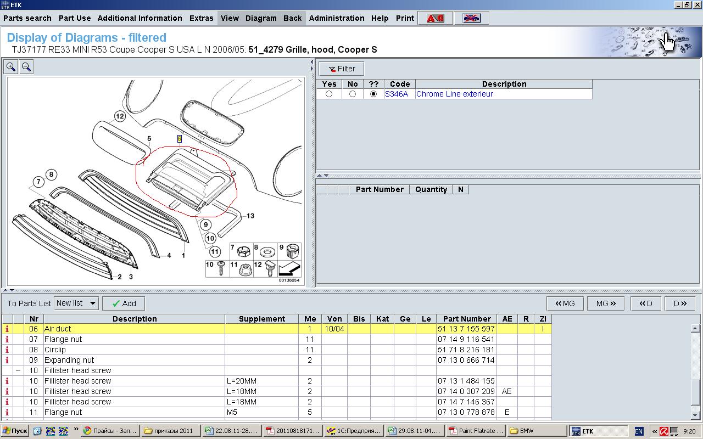Open the Print menu

405,18
